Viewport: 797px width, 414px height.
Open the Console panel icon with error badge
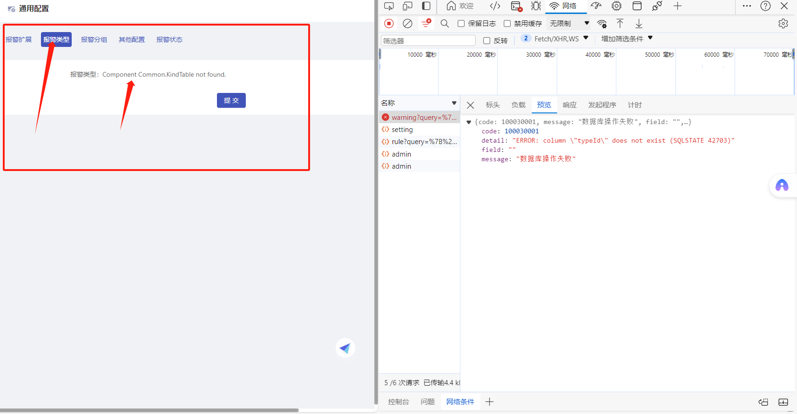point(516,6)
